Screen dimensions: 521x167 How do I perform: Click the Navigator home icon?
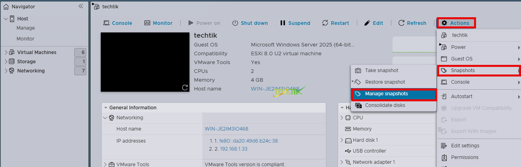coord(6,6)
